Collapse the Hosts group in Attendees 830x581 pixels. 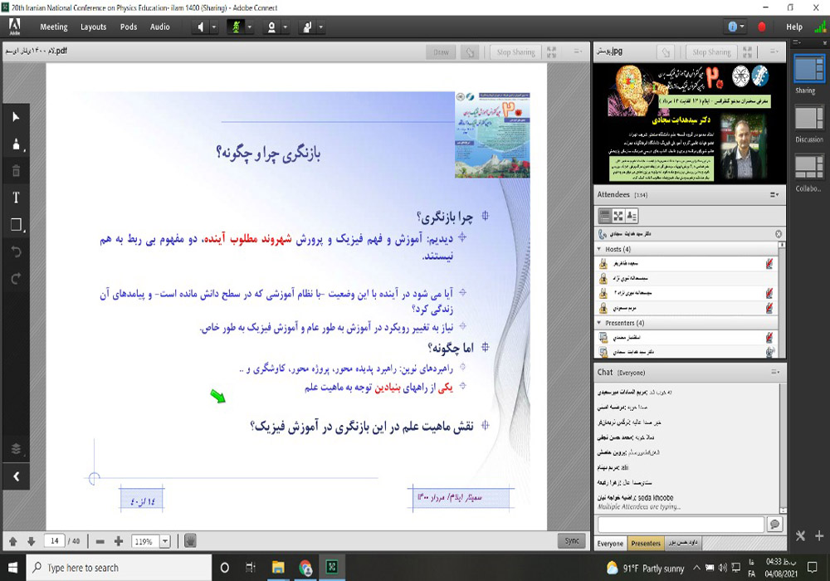[599, 249]
